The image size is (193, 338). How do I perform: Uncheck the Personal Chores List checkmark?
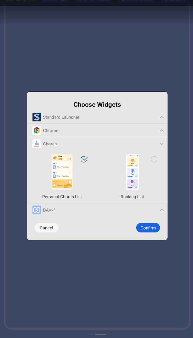coord(84,159)
